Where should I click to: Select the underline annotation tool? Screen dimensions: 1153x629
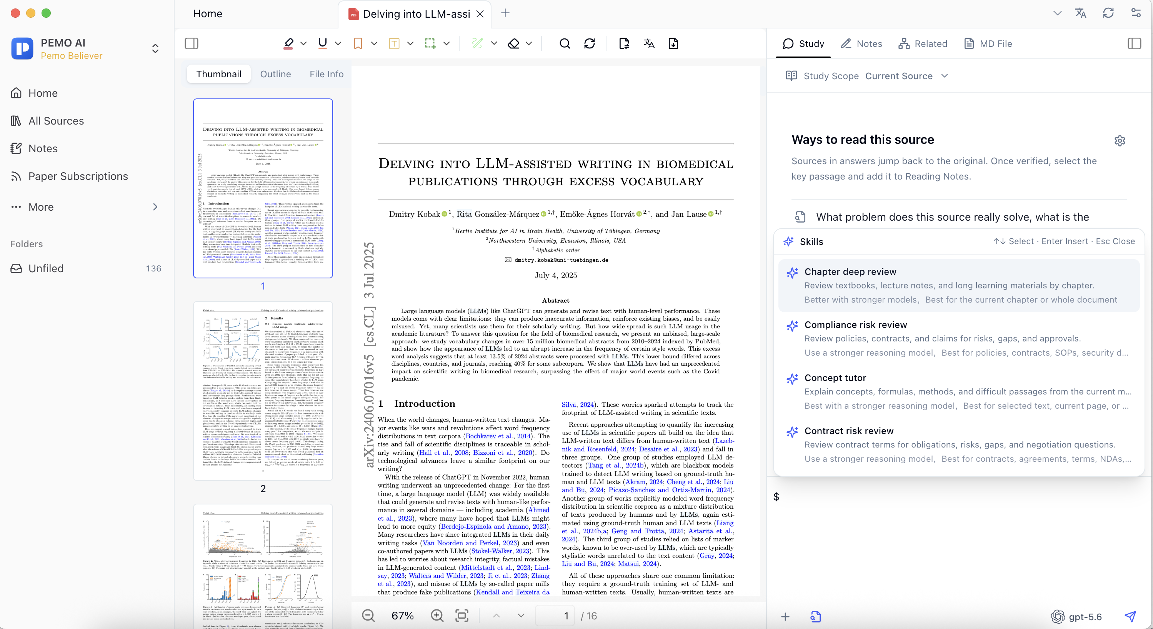322,43
